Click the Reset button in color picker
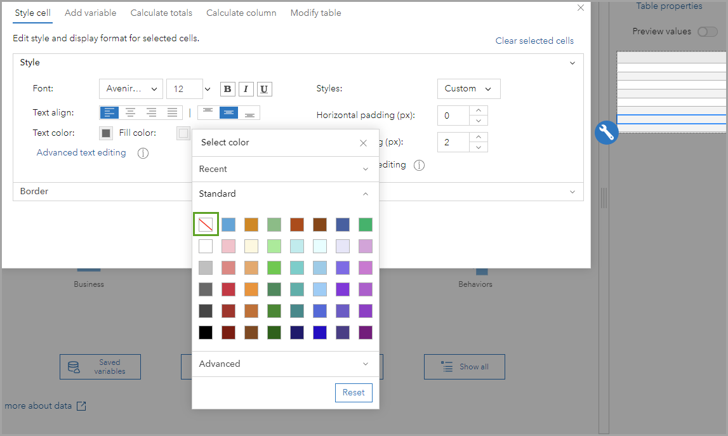The width and height of the screenshot is (728, 436). [x=354, y=392]
